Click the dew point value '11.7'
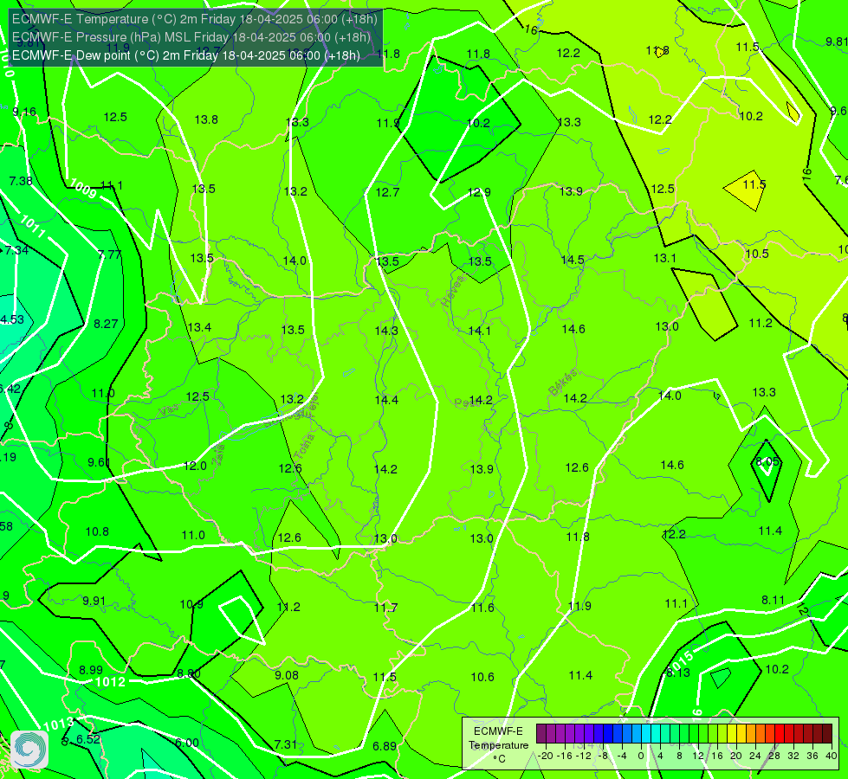Image resolution: width=848 pixels, height=779 pixels. [x=385, y=608]
